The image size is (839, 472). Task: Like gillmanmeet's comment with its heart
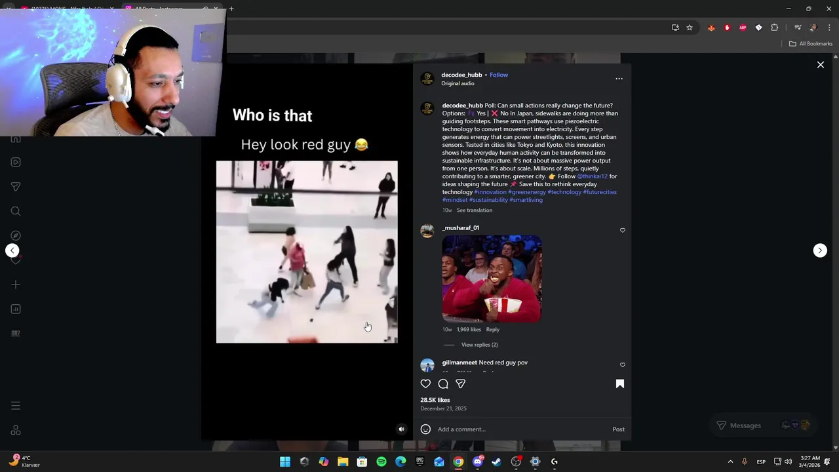coord(623,364)
